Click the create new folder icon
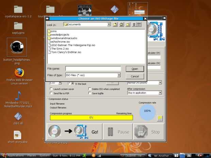This screenshot has width=211, height=158. click(128, 24)
